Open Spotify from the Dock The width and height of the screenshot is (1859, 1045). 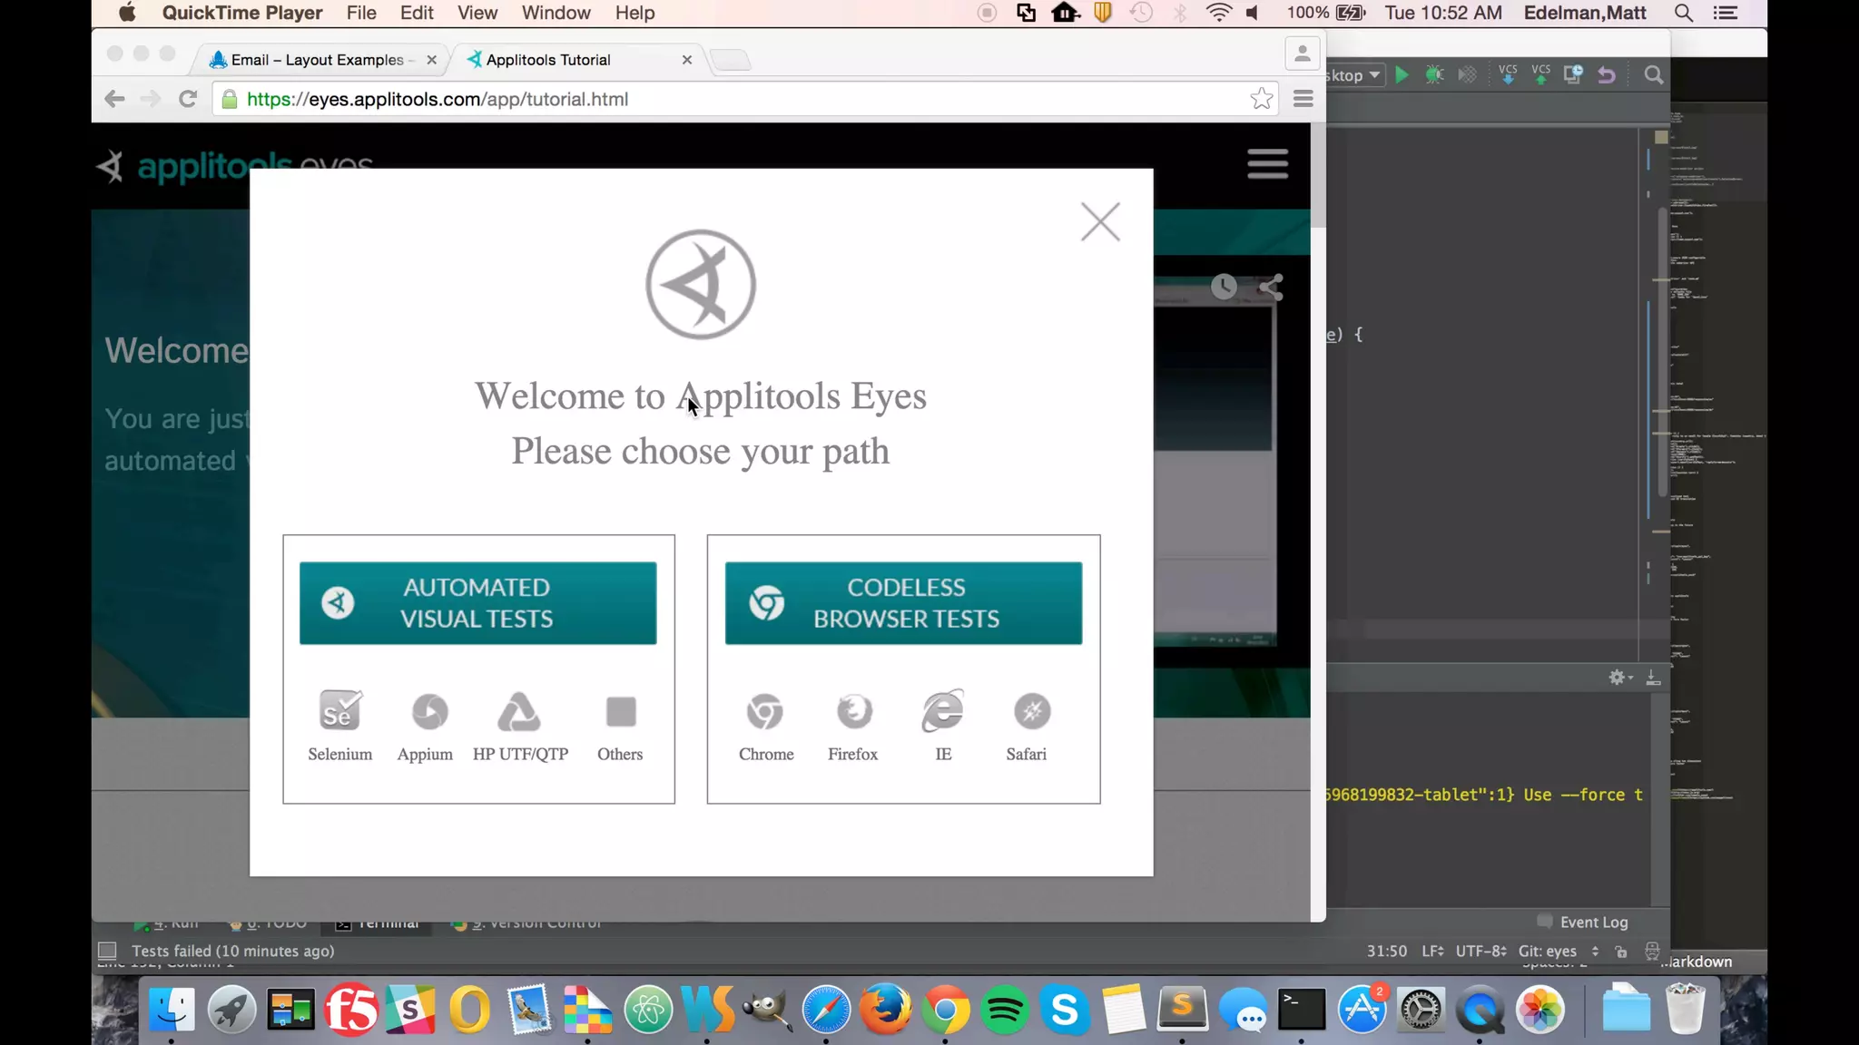pos(1005,1010)
